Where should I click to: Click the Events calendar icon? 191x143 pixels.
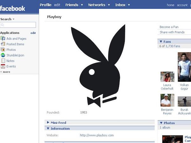pos(3,66)
